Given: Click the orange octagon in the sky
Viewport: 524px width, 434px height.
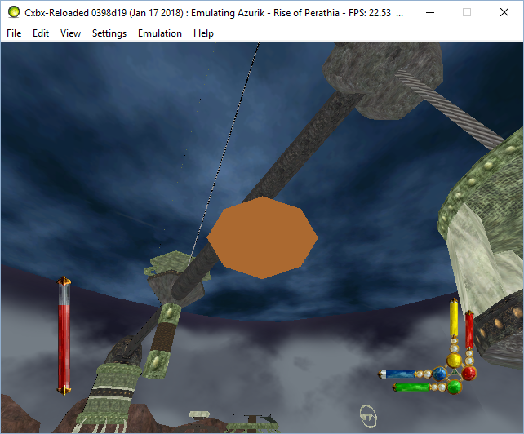Looking at the screenshot, I should click(263, 237).
